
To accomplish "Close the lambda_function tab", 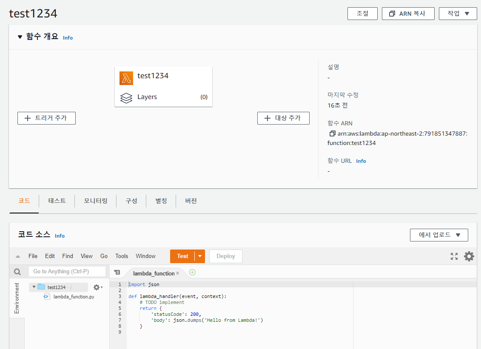I will click(x=178, y=273).
